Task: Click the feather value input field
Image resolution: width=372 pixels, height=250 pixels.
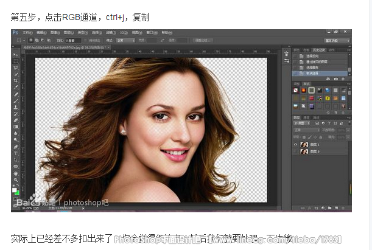Action: click(73, 41)
